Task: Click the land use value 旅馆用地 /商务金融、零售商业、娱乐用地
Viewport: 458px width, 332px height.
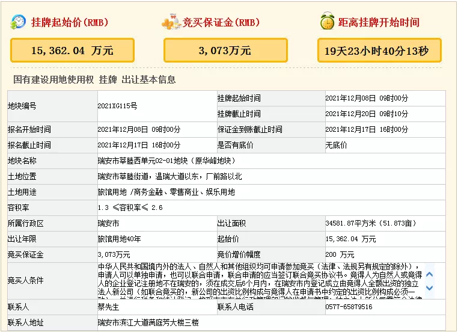Action: (x=166, y=192)
